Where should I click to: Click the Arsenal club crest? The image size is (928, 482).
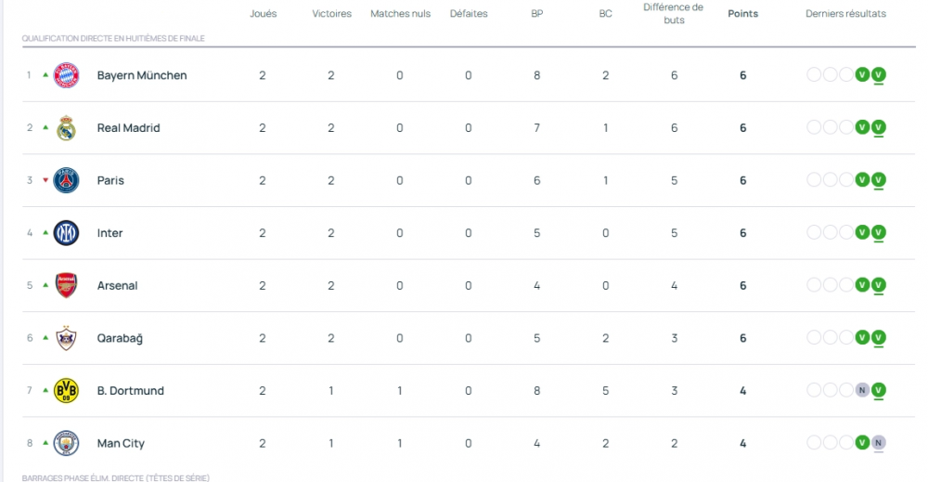pos(66,285)
